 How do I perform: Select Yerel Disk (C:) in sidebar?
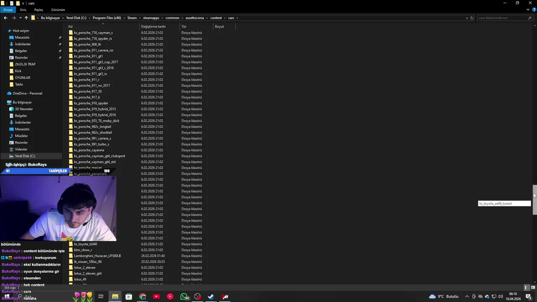[x=25, y=156]
